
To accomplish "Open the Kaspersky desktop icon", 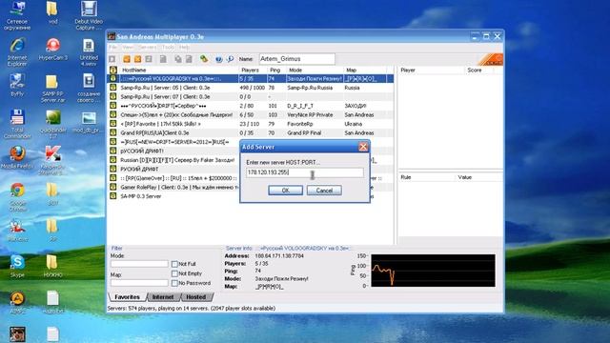I will coord(53,160).
